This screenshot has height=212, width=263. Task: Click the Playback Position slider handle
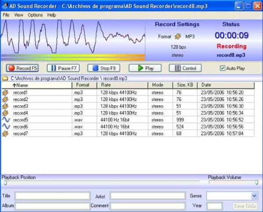5,183
